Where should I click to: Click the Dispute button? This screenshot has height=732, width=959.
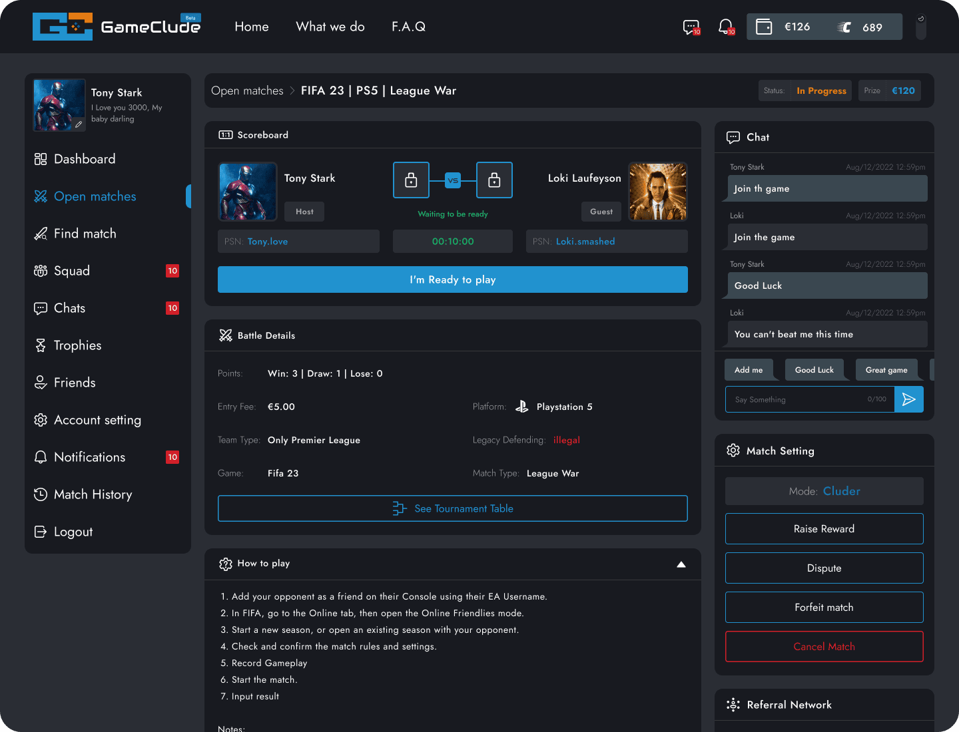coord(824,568)
